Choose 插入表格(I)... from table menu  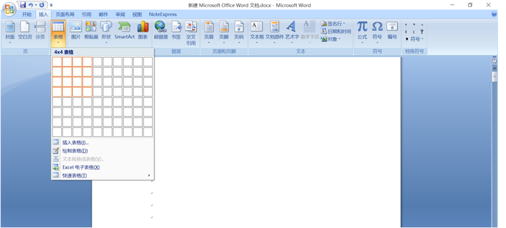click(x=103, y=142)
